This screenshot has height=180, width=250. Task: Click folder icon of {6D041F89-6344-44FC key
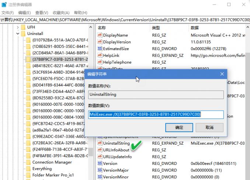[x=28, y=85]
